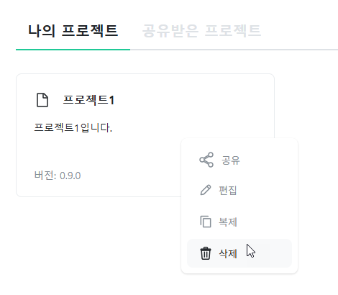Viewport: 338px width, 295px height.
Task: Choose 편집 from the context menu
Action: [x=228, y=191]
